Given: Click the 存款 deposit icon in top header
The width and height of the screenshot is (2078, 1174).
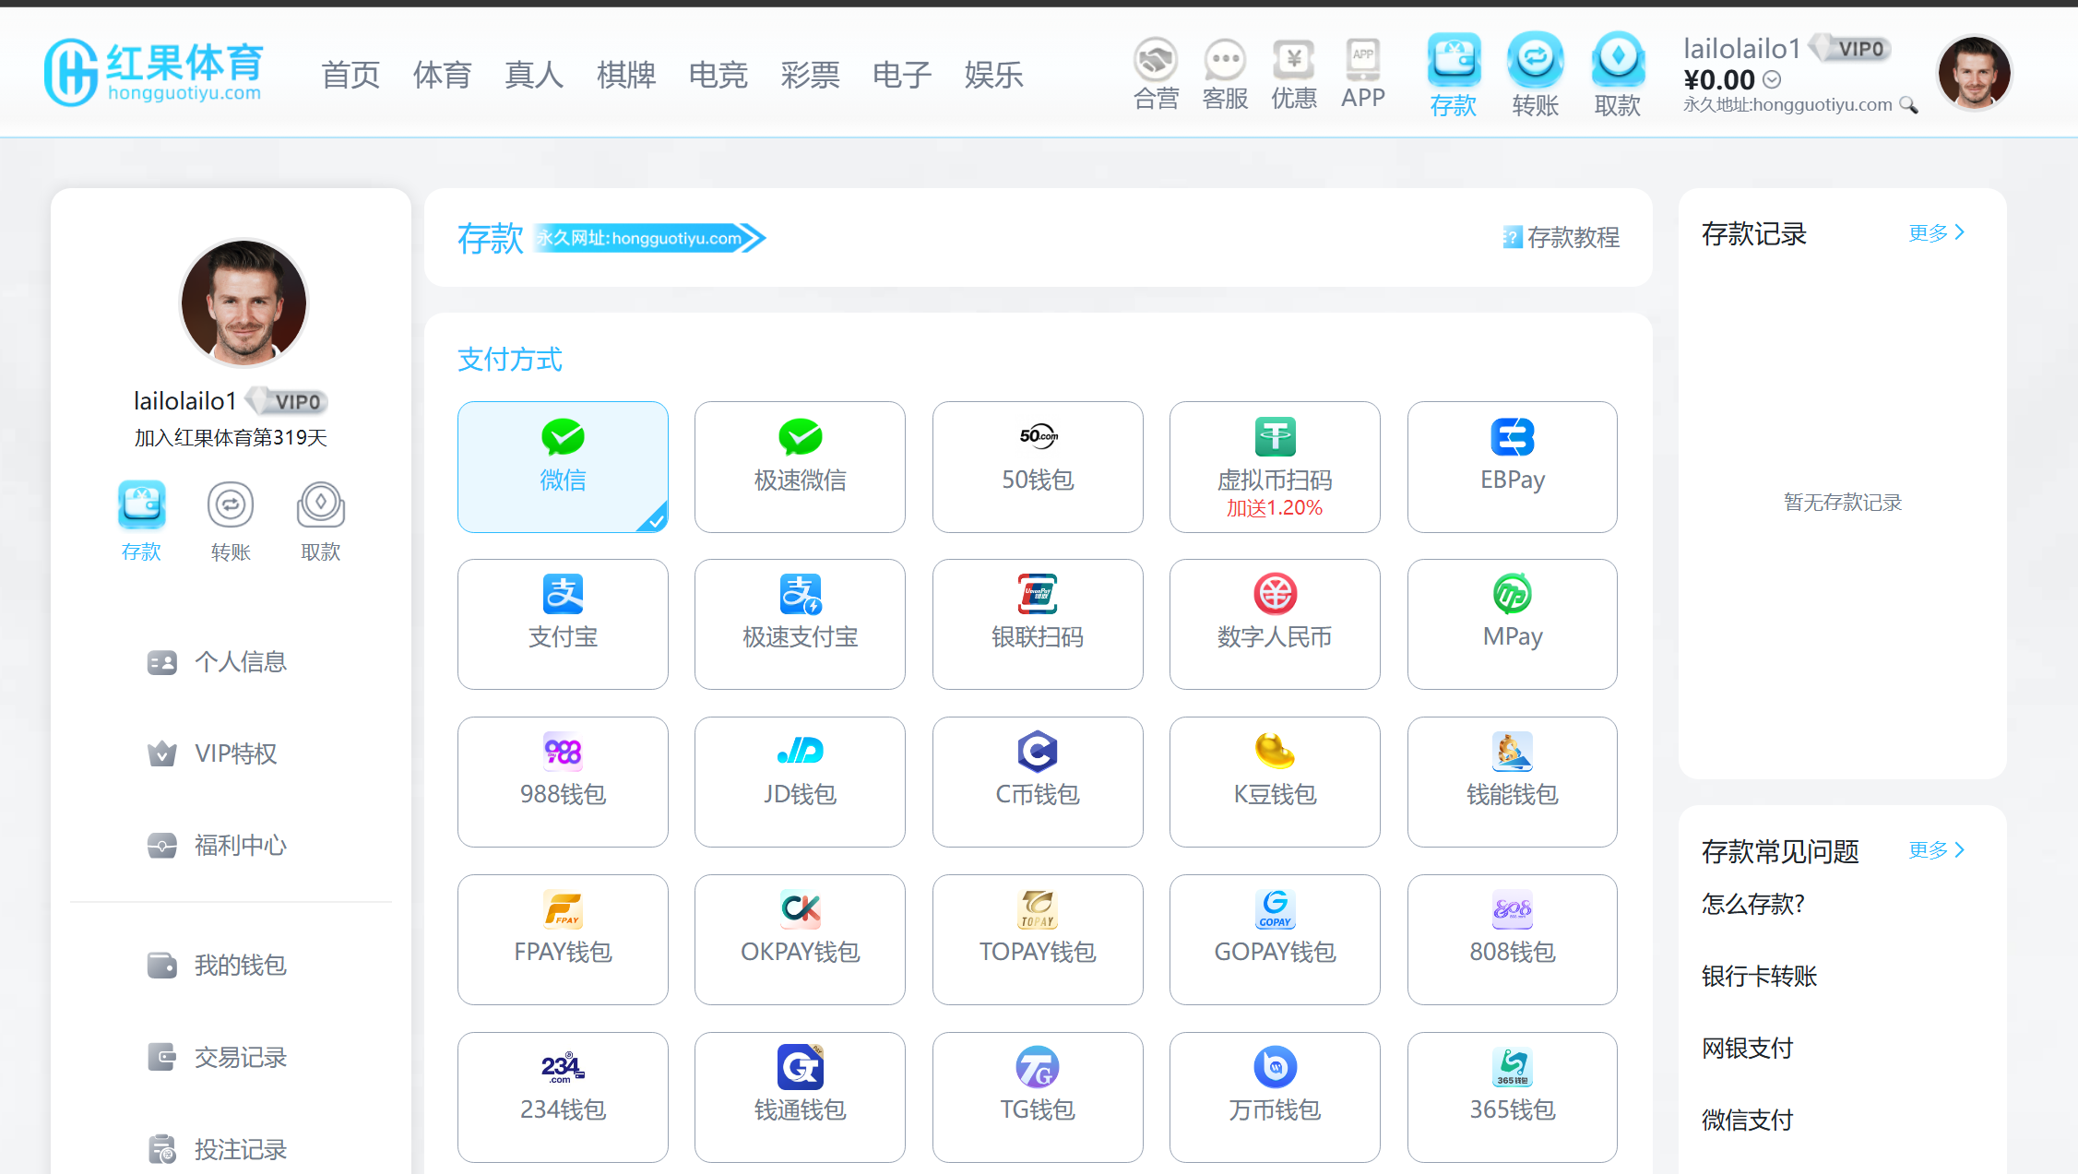Looking at the screenshot, I should pos(1454,75).
